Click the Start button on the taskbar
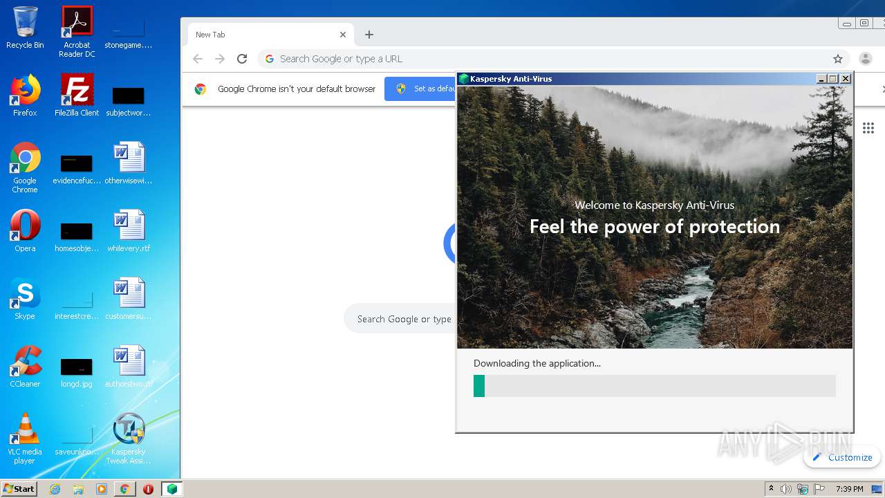The width and height of the screenshot is (885, 498). [x=19, y=488]
